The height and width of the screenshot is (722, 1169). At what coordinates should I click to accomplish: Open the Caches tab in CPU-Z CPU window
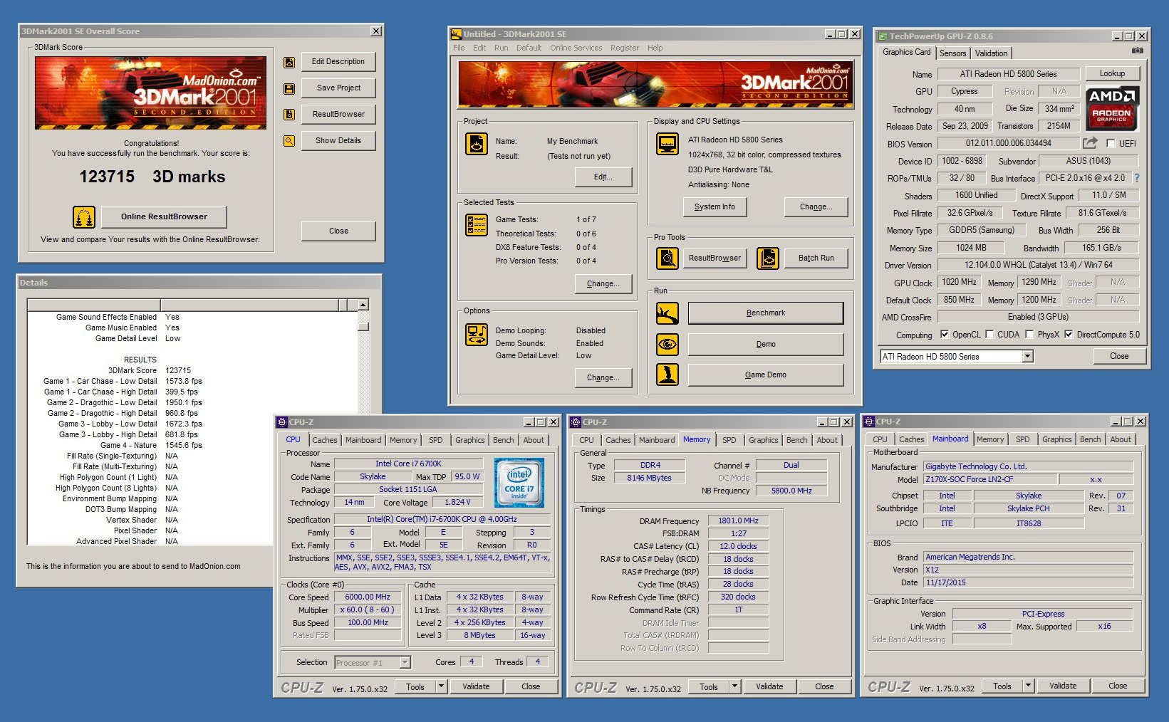point(325,440)
